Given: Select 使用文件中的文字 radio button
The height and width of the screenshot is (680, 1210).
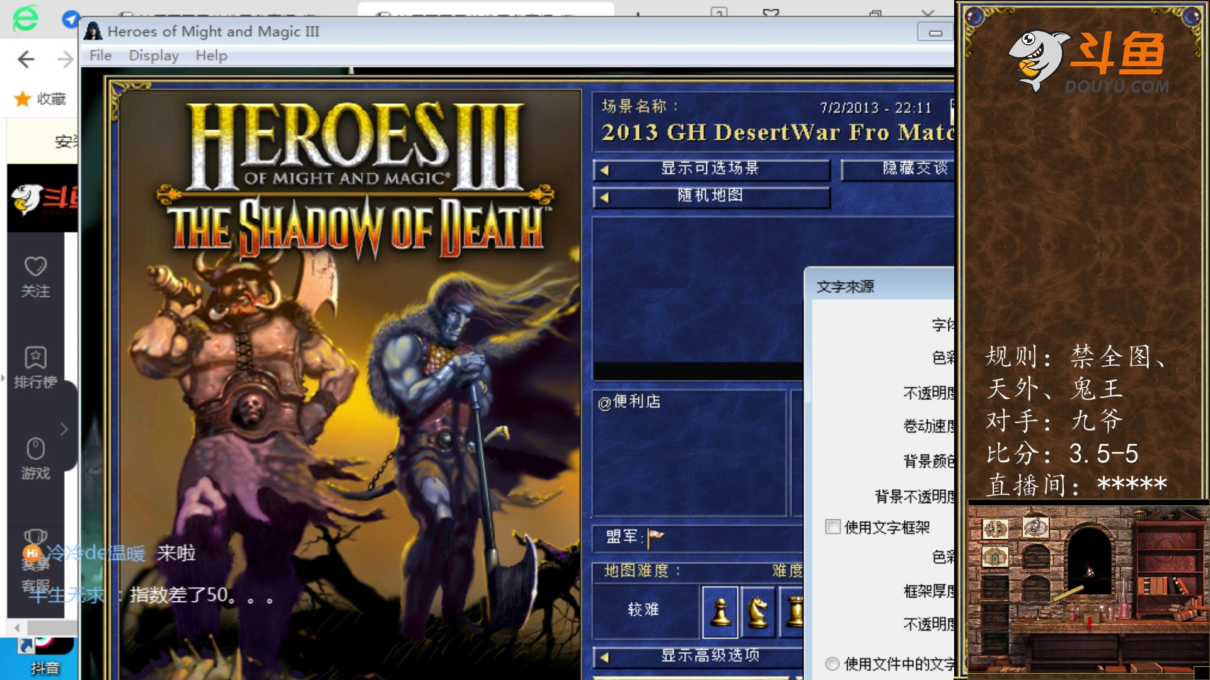Looking at the screenshot, I should click(x=833, y=664).
